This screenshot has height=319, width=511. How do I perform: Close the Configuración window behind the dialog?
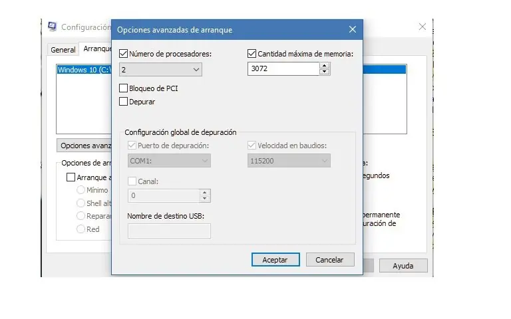tap(423, 27)
